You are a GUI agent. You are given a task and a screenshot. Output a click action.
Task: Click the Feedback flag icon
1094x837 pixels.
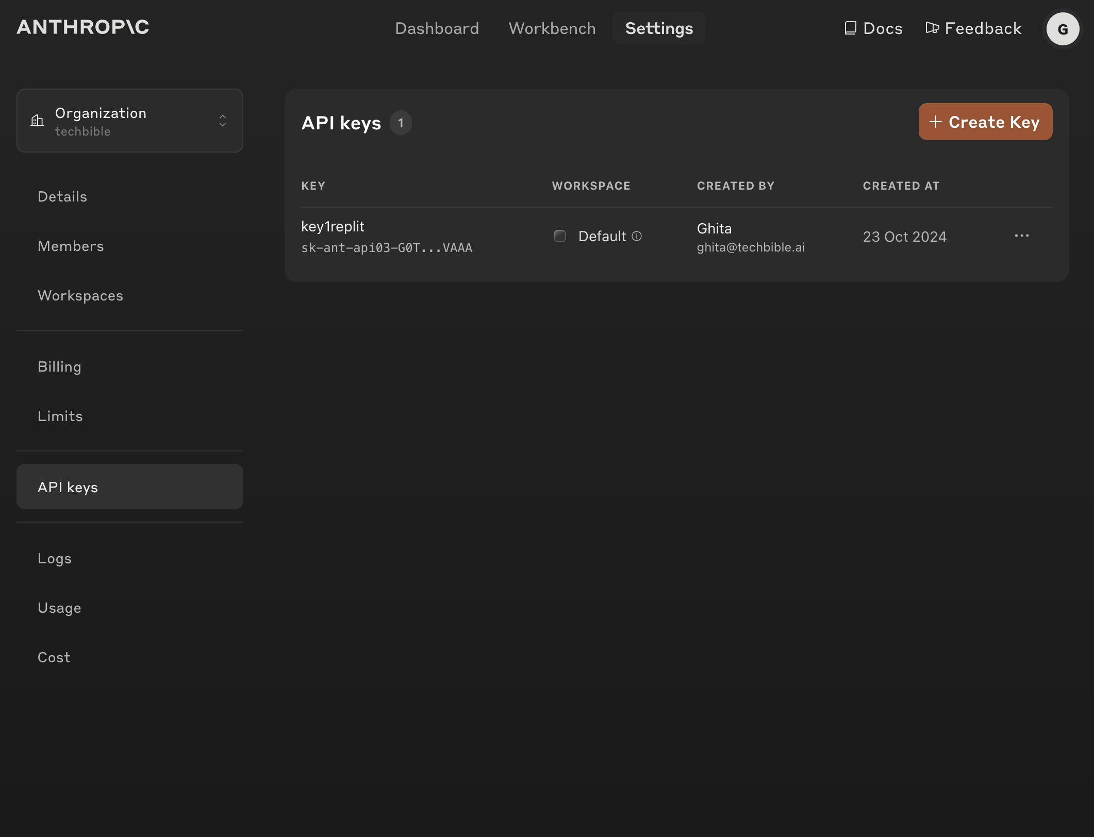coord(932,28)
